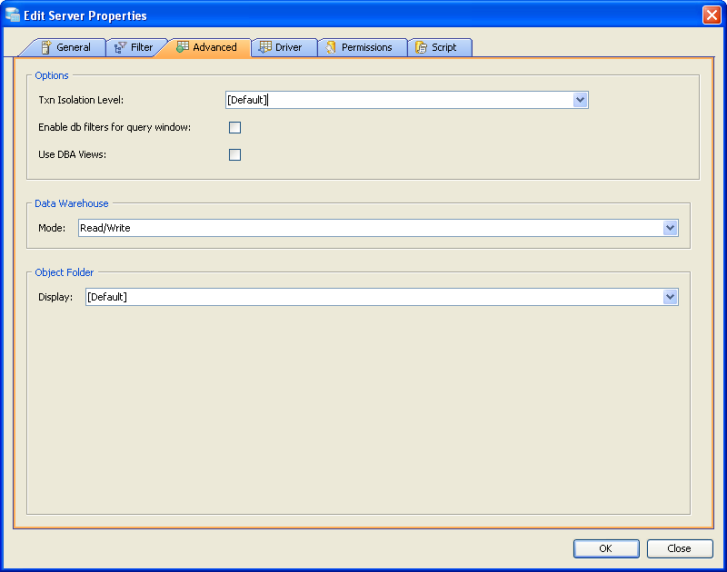Expand the Txn Isolation Level dropdown arrow
Viewport: 727px width, 572px height.
tap(580, 100)
